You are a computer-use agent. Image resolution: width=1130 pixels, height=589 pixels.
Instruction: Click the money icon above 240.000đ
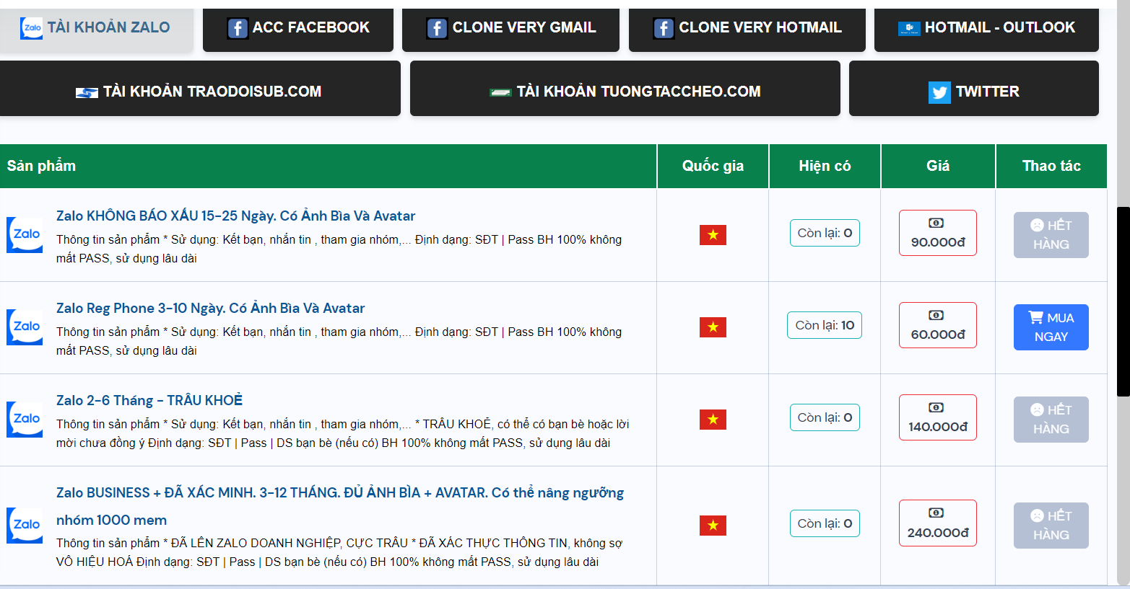point(936,513)
